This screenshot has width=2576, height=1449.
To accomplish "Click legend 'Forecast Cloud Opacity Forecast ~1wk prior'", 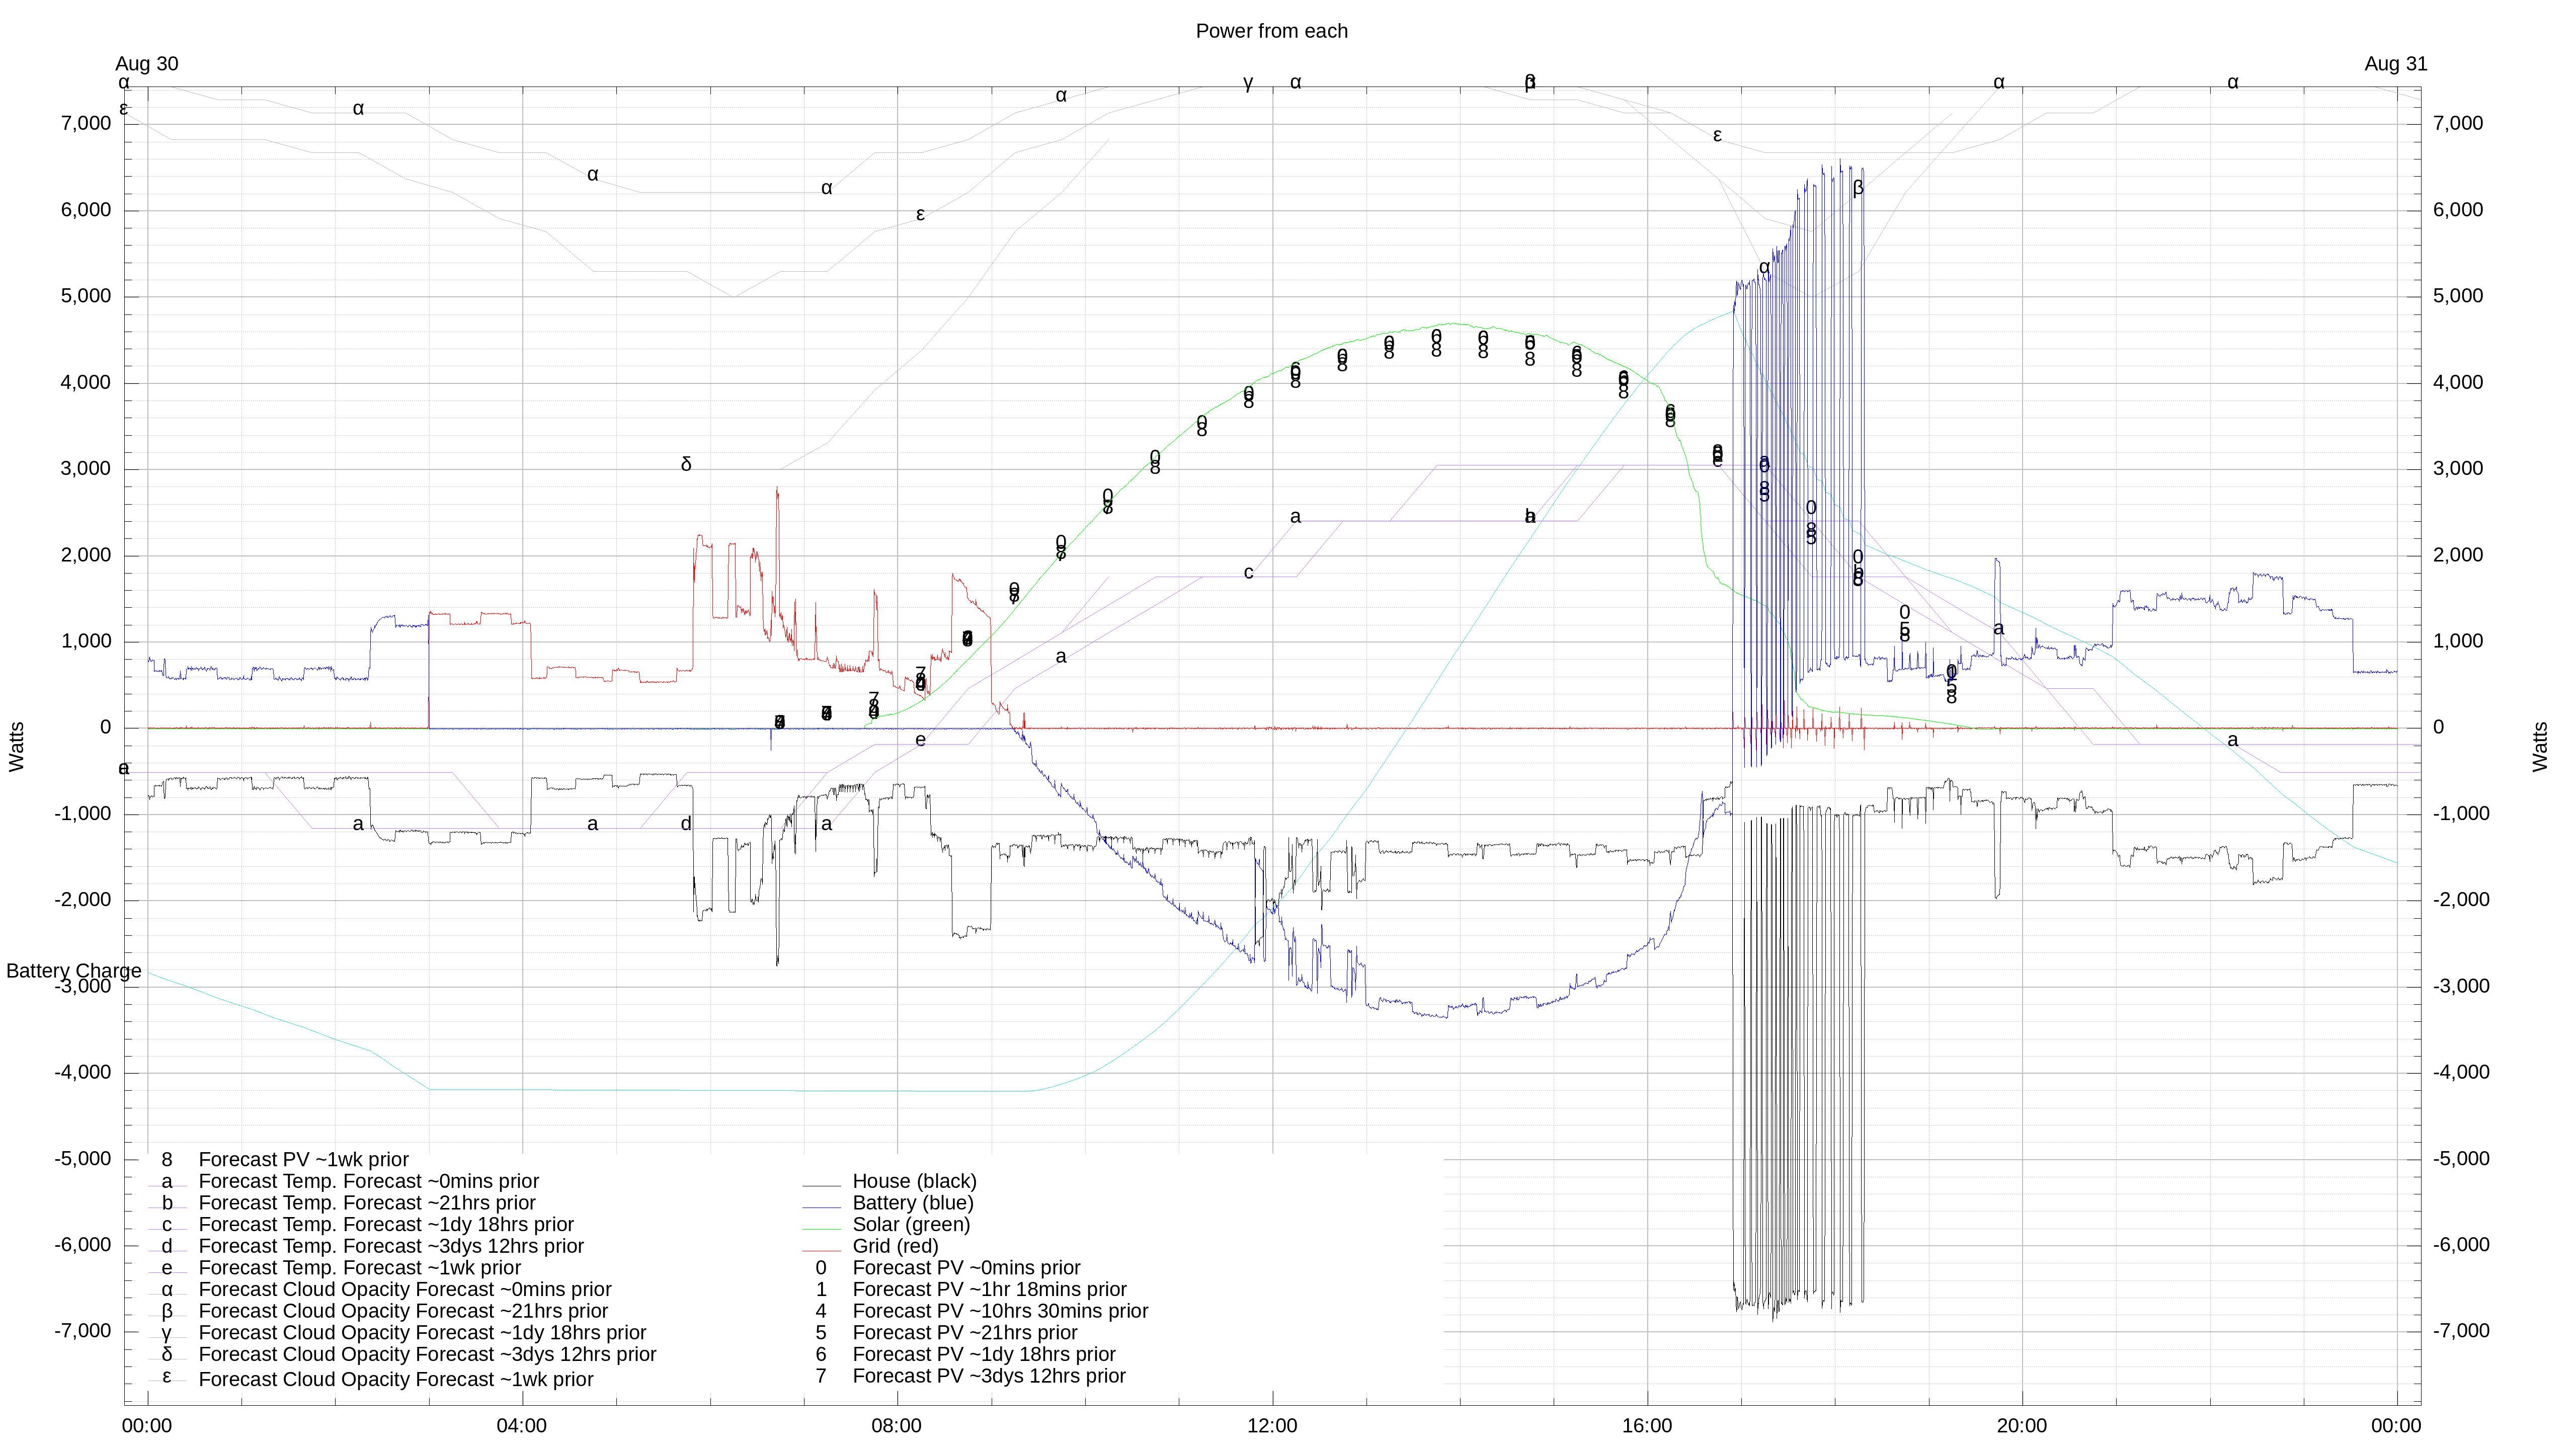I will tap(396, 1380).
